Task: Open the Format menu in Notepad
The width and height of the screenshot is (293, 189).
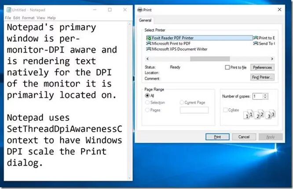Action: [x=28, y=18]
